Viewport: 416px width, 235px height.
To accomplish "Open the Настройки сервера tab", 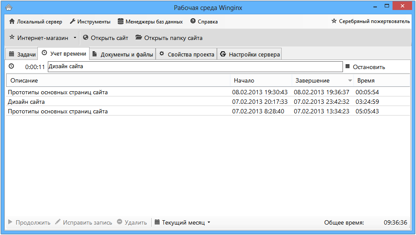I will point(250,54).
